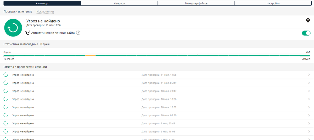
Task: Click status icon of 11 мая, 05:49 report
Action: (x=6, y=83)
